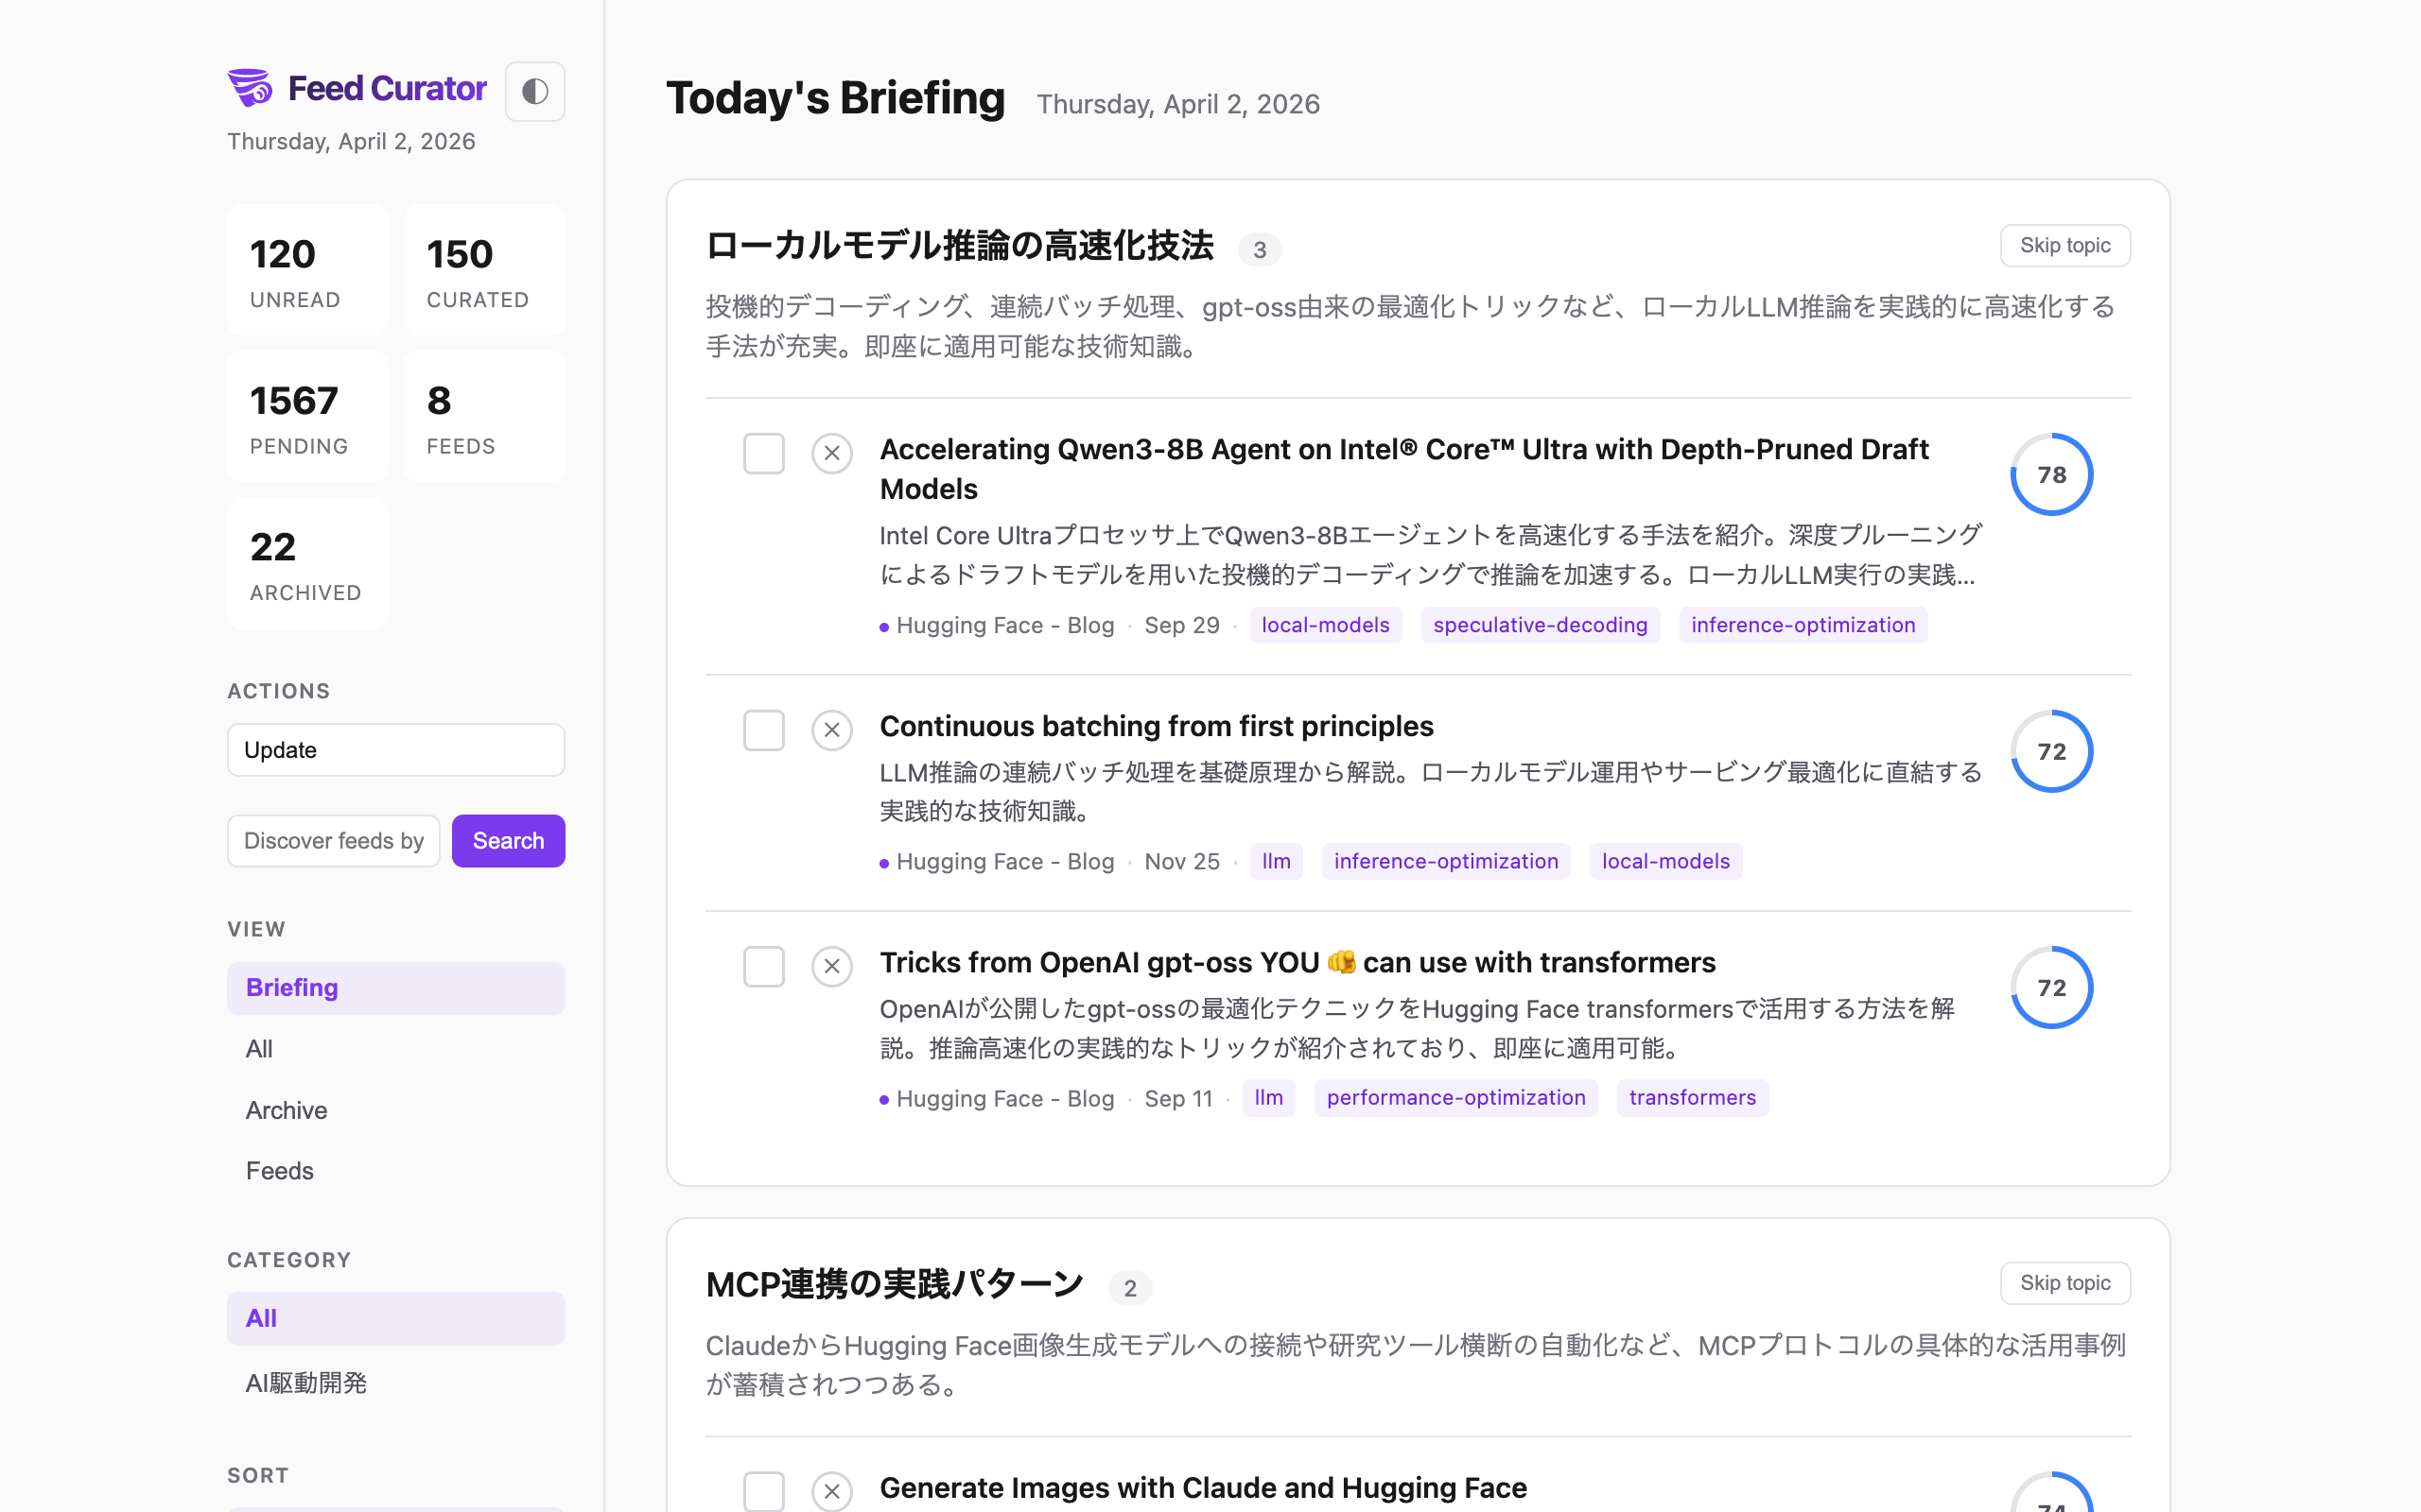This screenshot has width=2421, height=1512.
Task: Select the gpt-oss Tricks article checkbox
Action: tap(763, 966)
